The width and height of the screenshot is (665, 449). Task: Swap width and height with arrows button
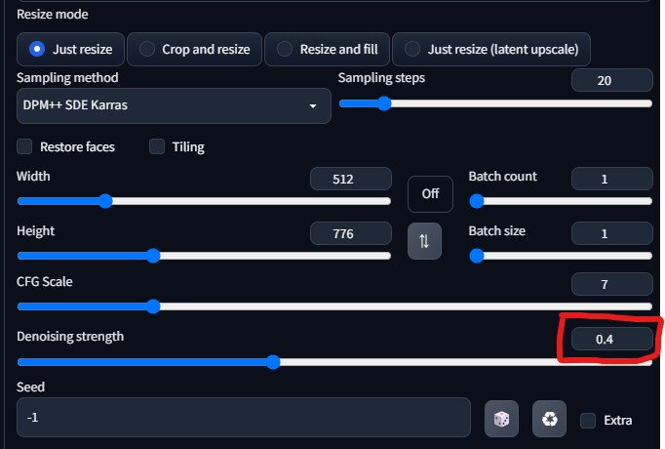(424, 241)
